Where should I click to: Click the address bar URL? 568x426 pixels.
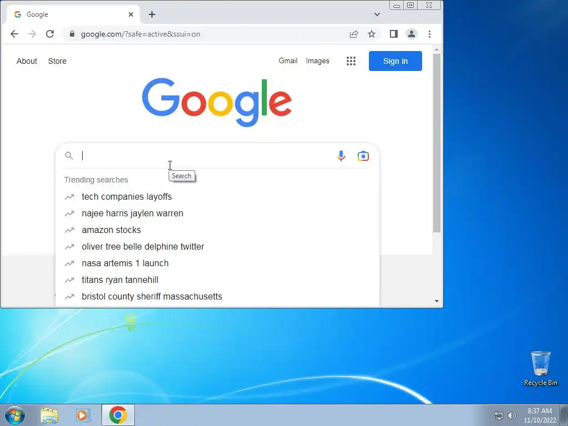click(x=140, y=34)
